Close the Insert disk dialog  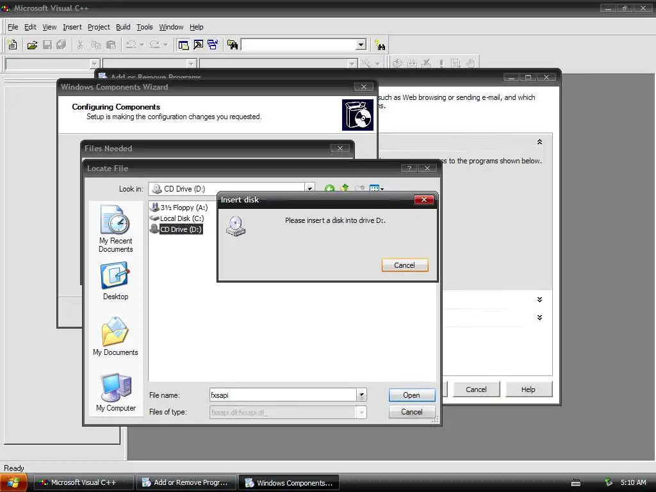(424, 200)
